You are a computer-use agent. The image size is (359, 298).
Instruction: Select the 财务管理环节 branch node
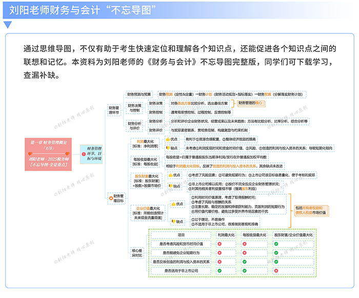[x=114, y=110]
